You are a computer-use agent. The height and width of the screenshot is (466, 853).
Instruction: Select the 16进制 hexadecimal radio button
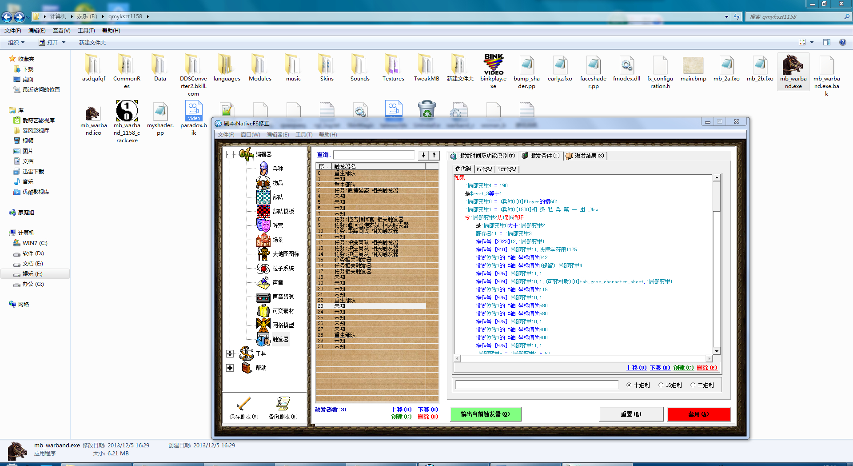(661, 385)
